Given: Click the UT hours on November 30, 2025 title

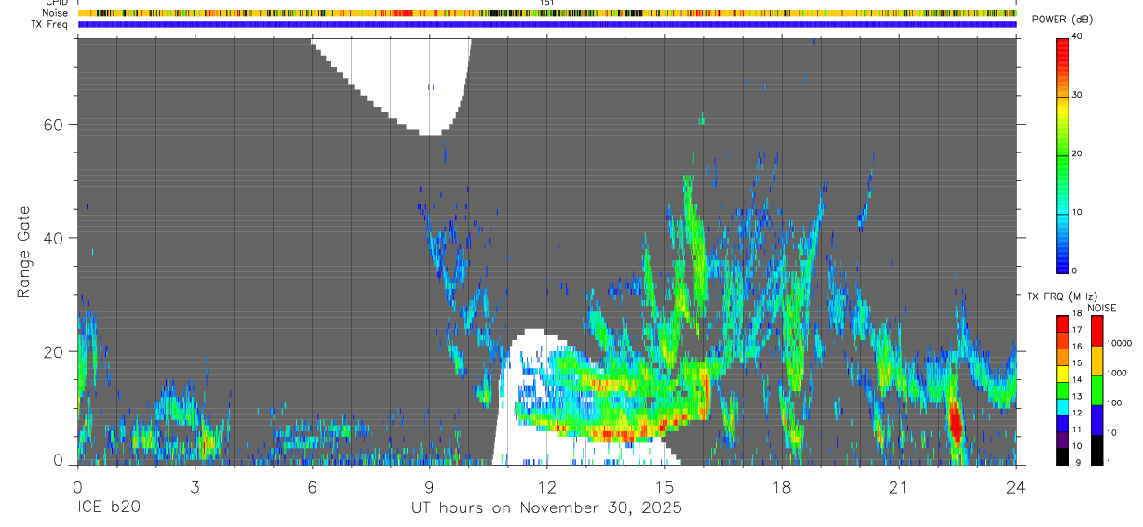Looking at the screenshot, I should pos(547,508).
